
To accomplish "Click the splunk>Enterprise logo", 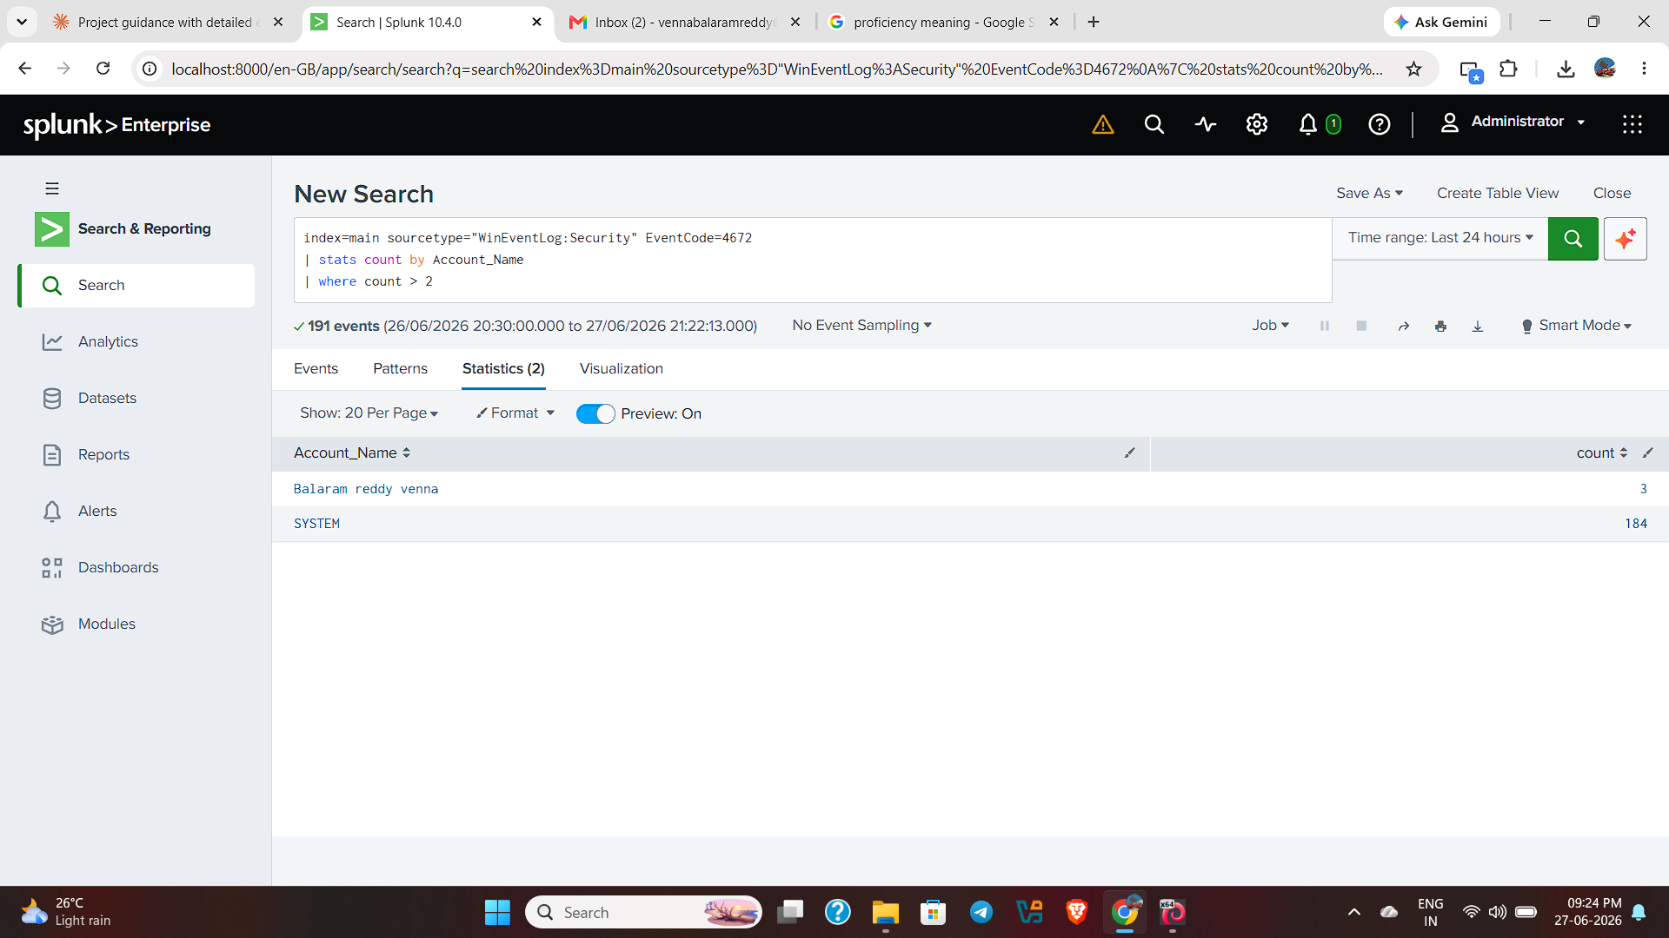I will [x=116, y=125].
